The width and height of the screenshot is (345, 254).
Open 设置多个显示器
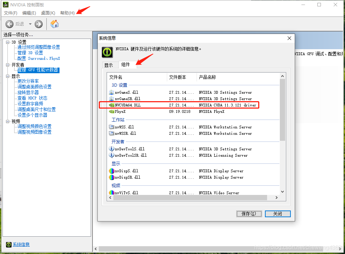click(x=32, y=115)
